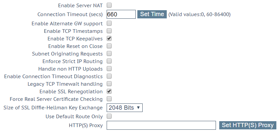Tick Handle non HTTP Uploads checkbox

pos(109,69)
